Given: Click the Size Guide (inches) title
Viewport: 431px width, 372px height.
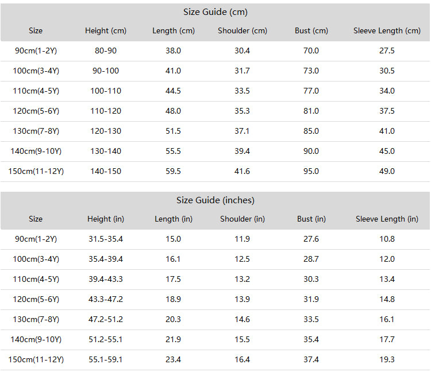Looking at the screenshot, I should click(x=215, y=200).
